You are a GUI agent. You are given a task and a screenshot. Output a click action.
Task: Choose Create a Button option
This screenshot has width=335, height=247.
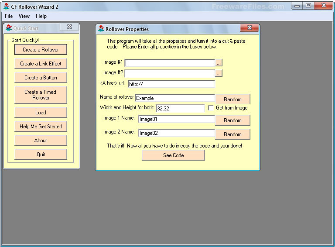tap(41, 78)
